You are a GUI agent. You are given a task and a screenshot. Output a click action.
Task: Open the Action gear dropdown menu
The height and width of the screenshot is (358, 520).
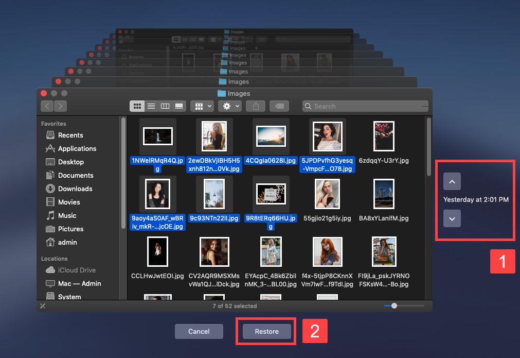pyautogui.click(x=229, y=106)
